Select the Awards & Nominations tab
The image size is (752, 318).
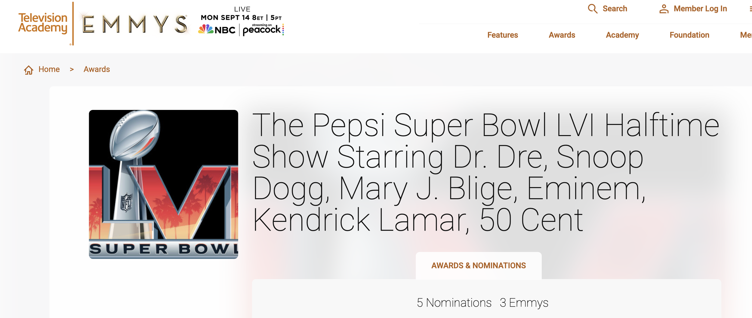pyautogui.click(x=479, y=265)
